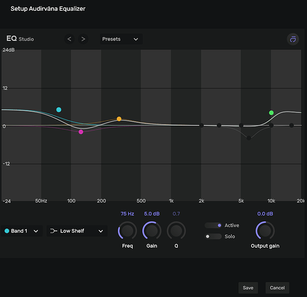Select the magenta band node on the graph
The image size is (307, 297).
click(81, 132)
